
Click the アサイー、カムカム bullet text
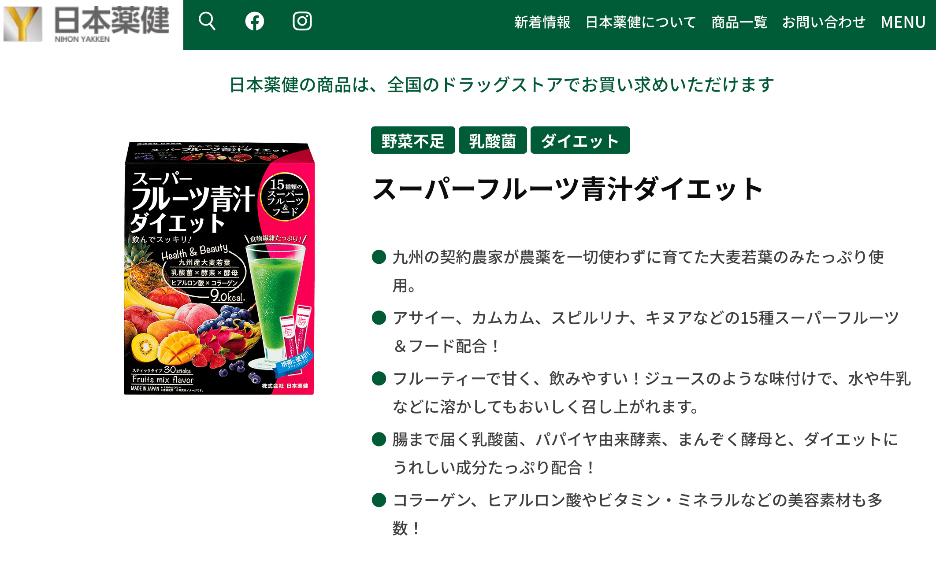coord(646,332)
